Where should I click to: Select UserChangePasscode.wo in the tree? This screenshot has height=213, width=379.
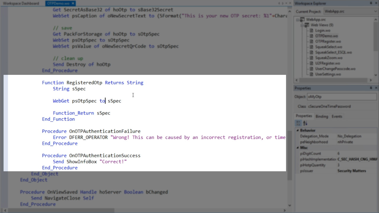click(x=335, y=69)
